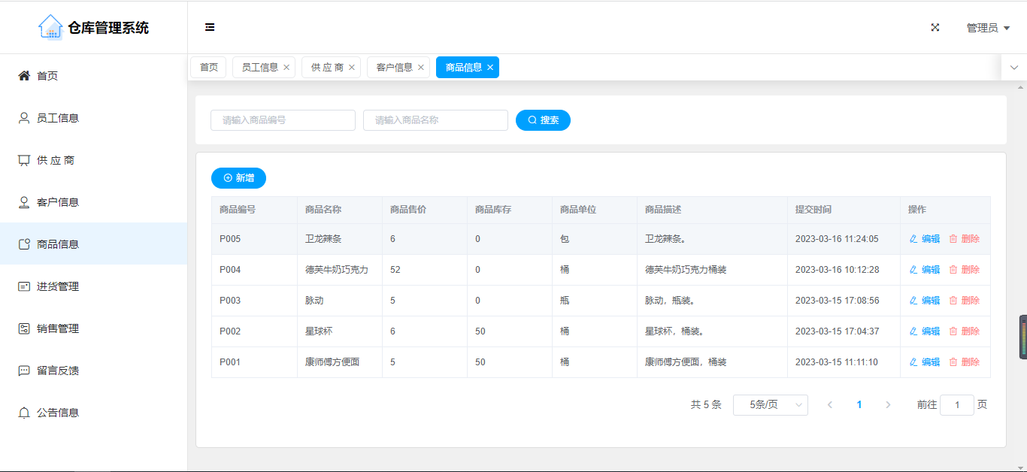Toggle fullscreen using the expand icon

click(935, 28)
